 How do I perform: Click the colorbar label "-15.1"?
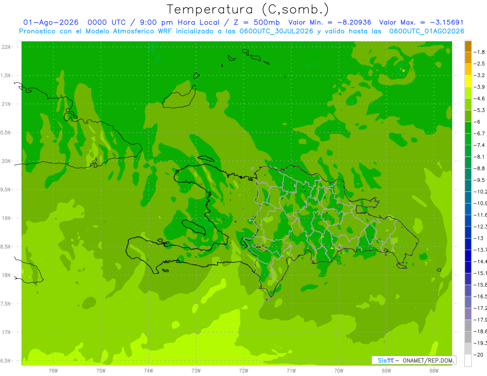tap(480, 273)
